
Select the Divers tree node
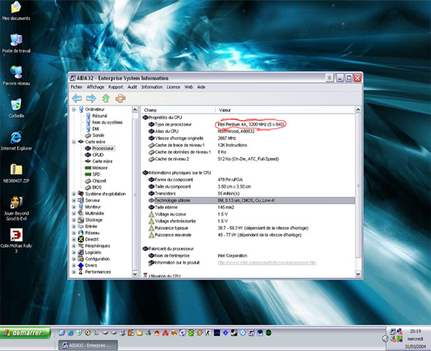click(91, 265)
